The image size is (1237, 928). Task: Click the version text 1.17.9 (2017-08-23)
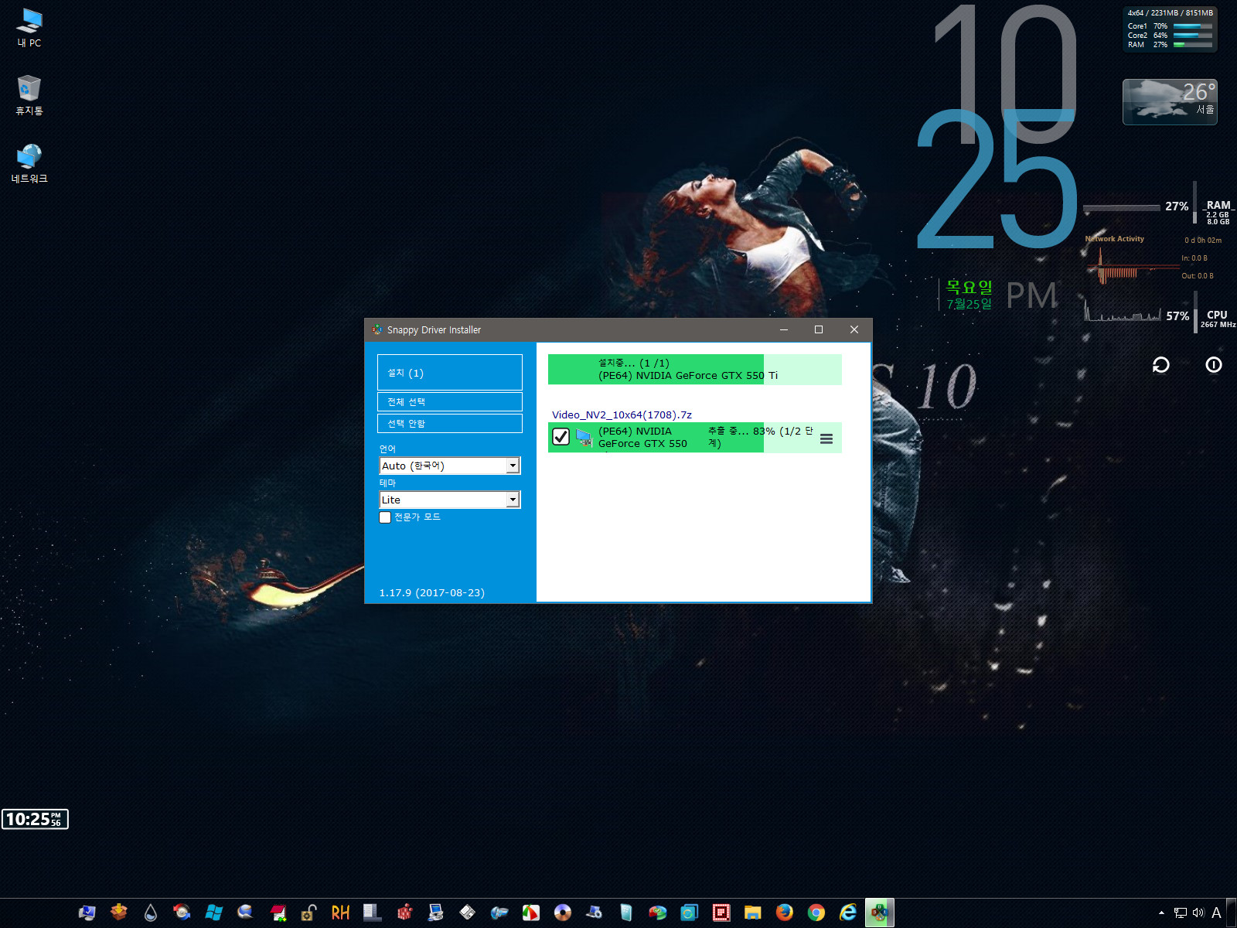point(431,593)
